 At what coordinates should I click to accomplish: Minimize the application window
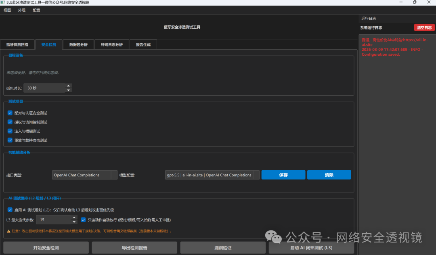pyautogui.click(x=401, y=2)
